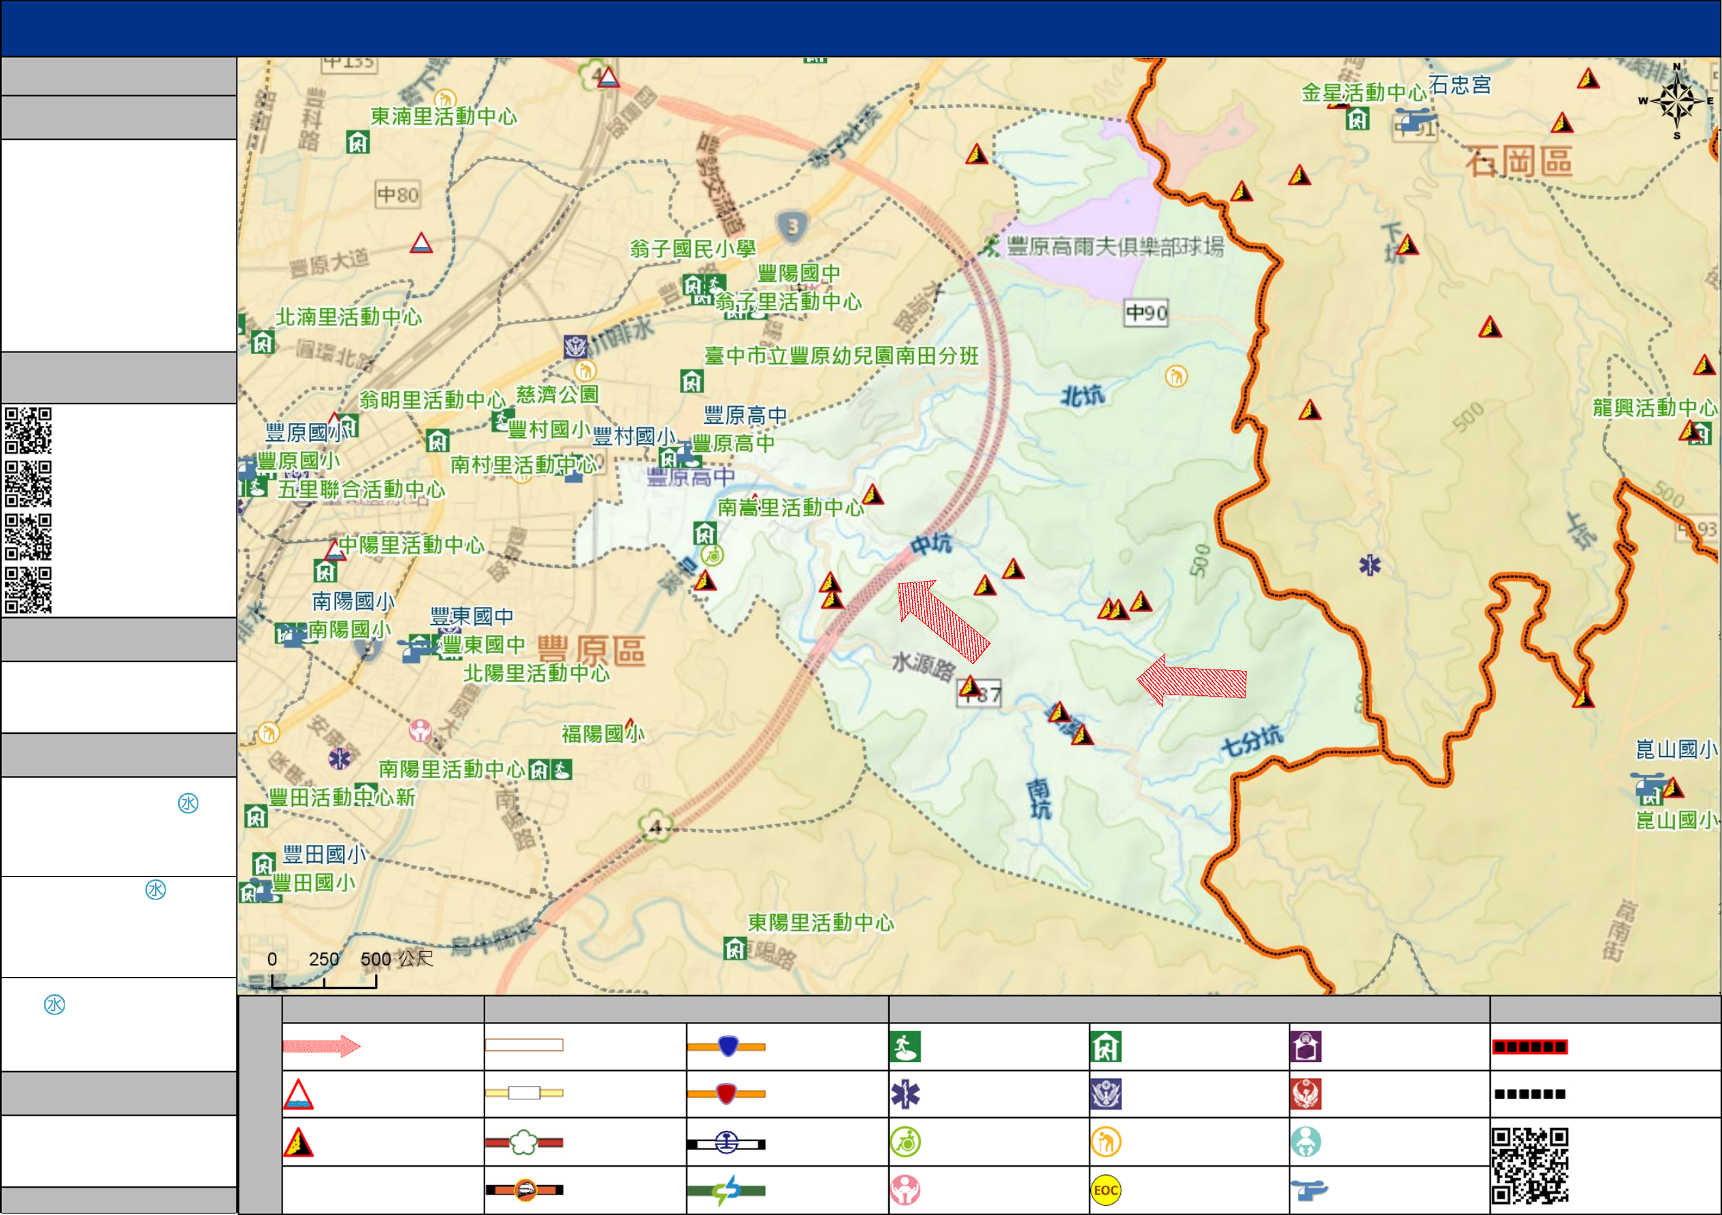This screenshot has width=1722, height=1215.
Task: Click the red dashed boundary legend symbol
Action: pos(1529,1047)
